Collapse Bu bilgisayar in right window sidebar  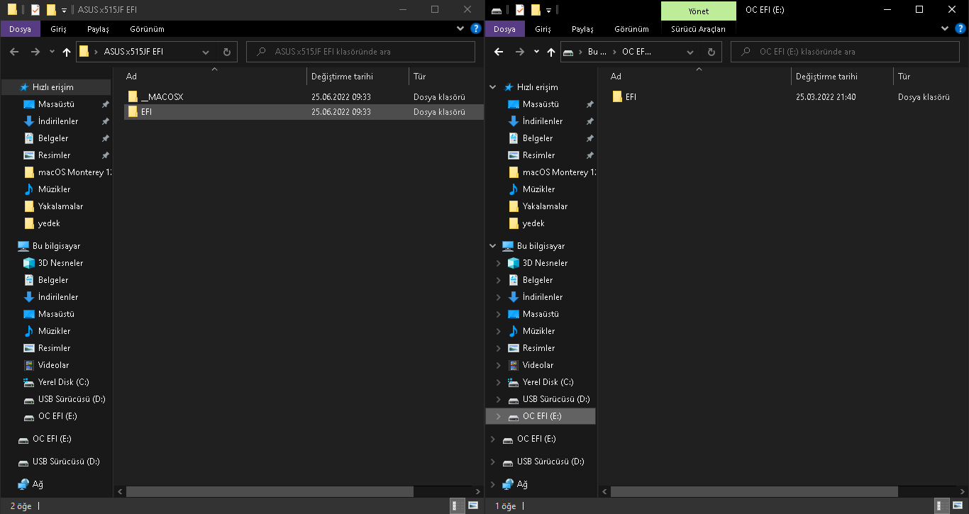pos(493,246)
